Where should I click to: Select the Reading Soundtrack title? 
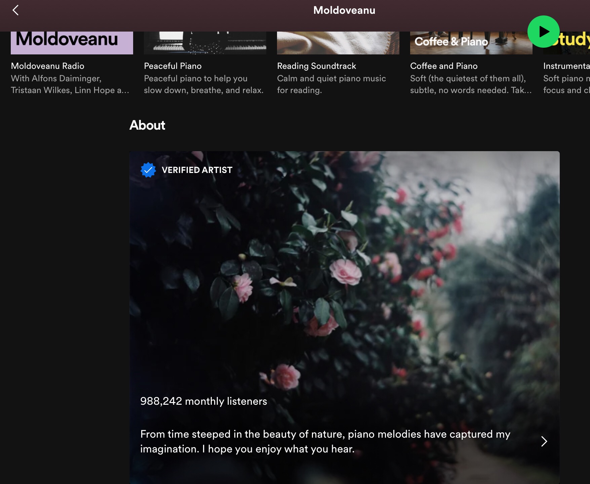pos(316,66)
